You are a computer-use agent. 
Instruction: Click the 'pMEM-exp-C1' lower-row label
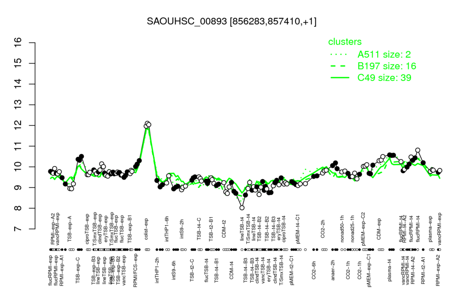369,270
